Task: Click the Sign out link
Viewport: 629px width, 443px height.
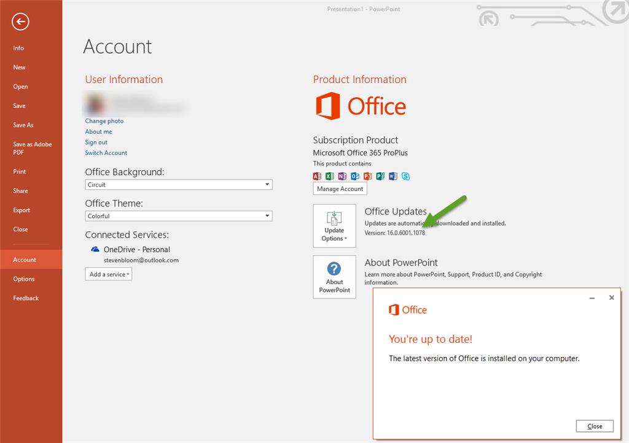Action: 96,142
